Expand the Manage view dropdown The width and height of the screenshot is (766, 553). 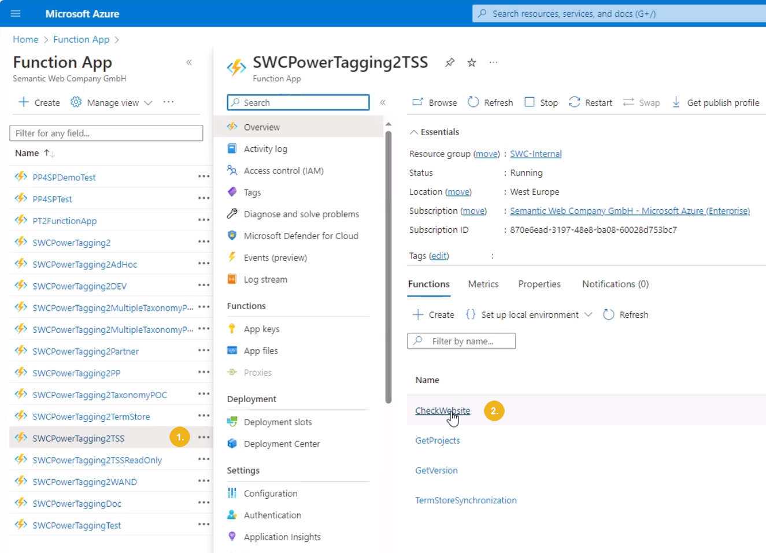pos(148,103)
